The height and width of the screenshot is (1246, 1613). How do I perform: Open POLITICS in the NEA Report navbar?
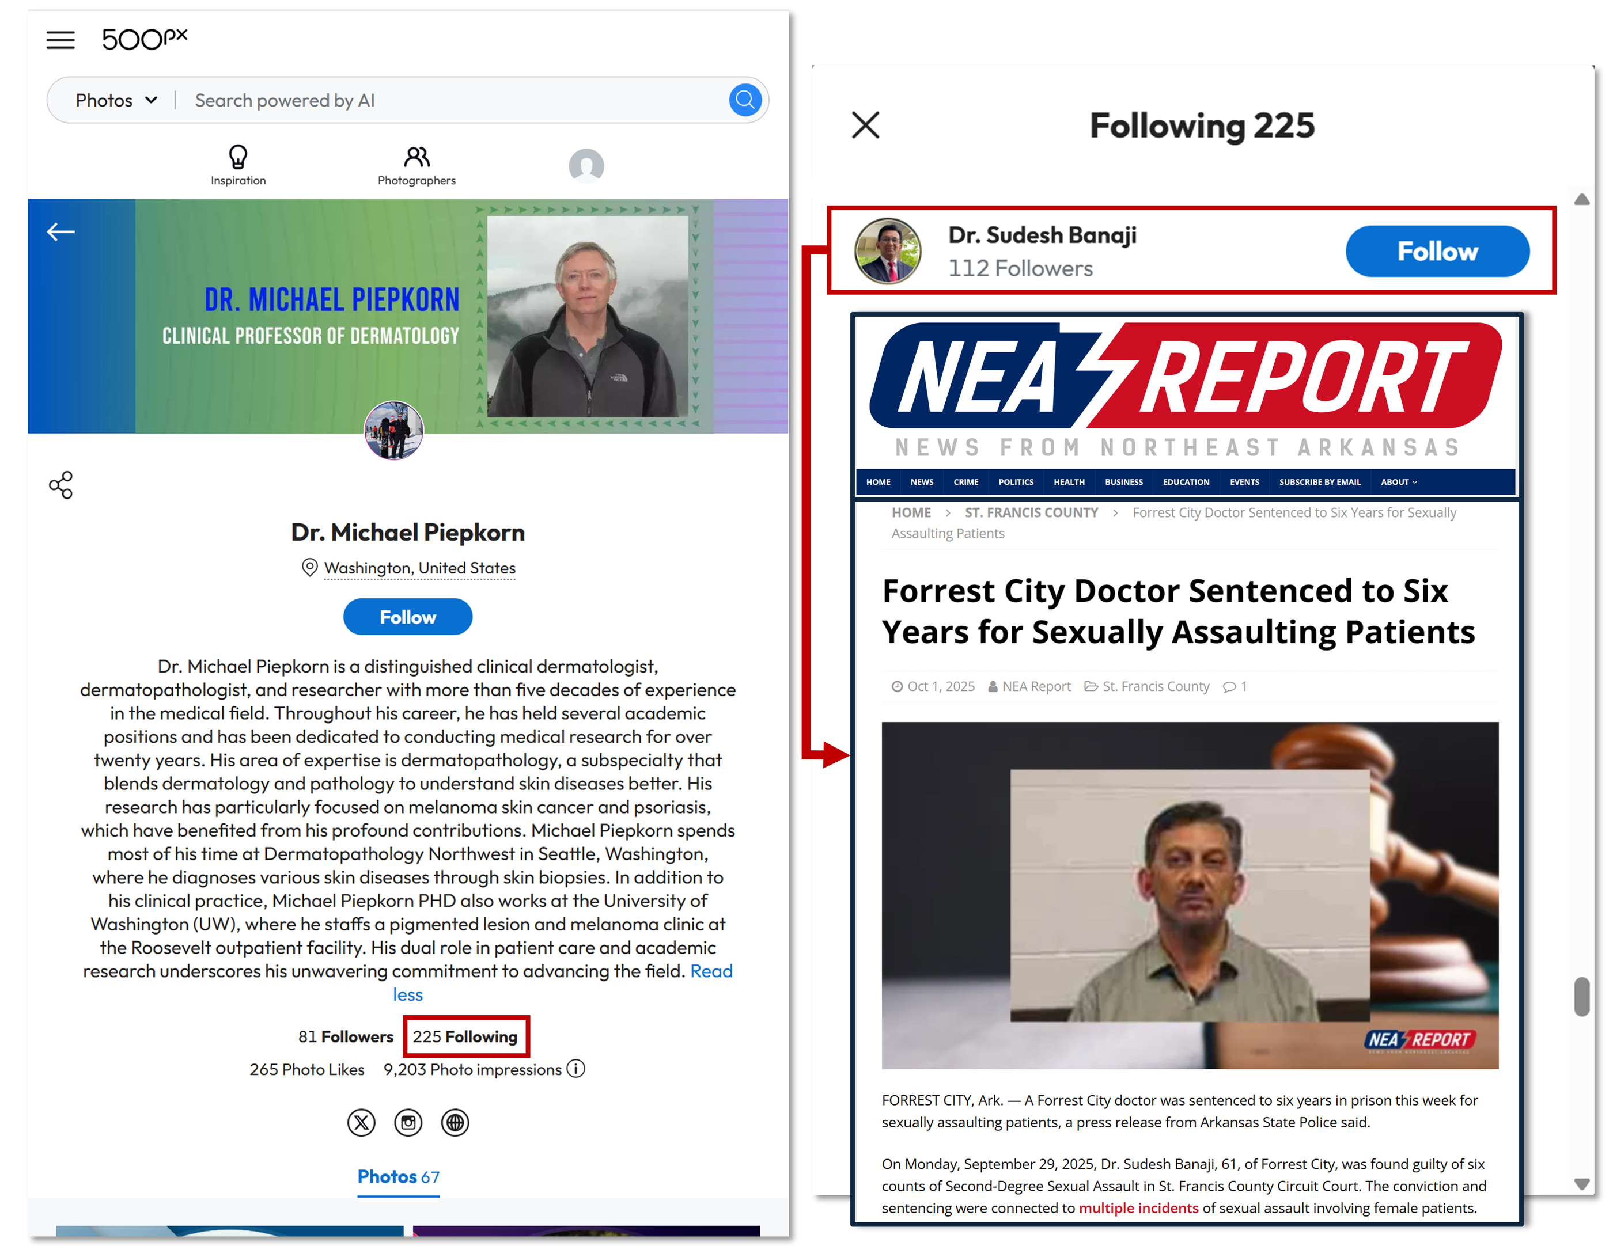point(1016,482)
